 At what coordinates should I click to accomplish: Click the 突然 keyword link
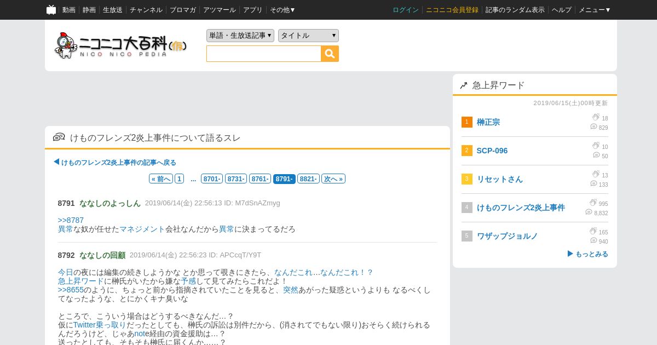click(291, 290)
